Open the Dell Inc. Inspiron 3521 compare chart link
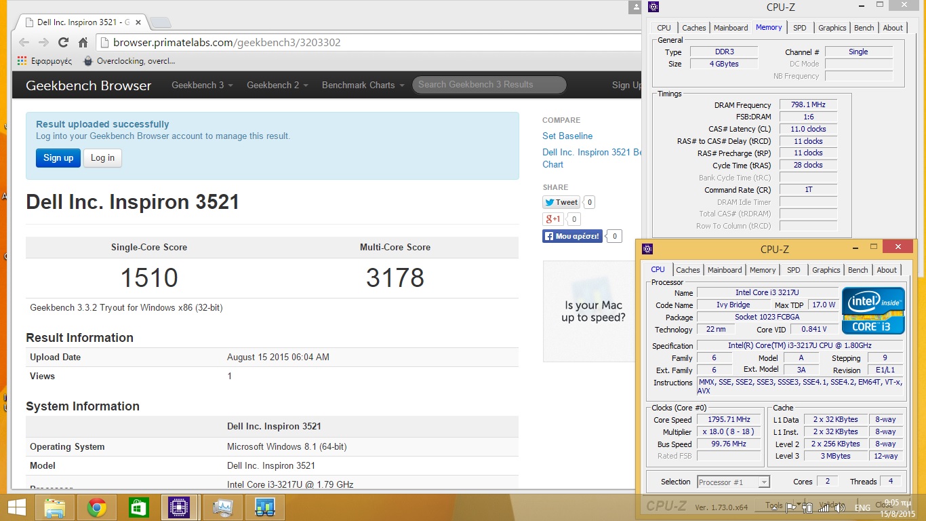The width and height of the screenshot is (926, 521). click(x=591, y=158)
